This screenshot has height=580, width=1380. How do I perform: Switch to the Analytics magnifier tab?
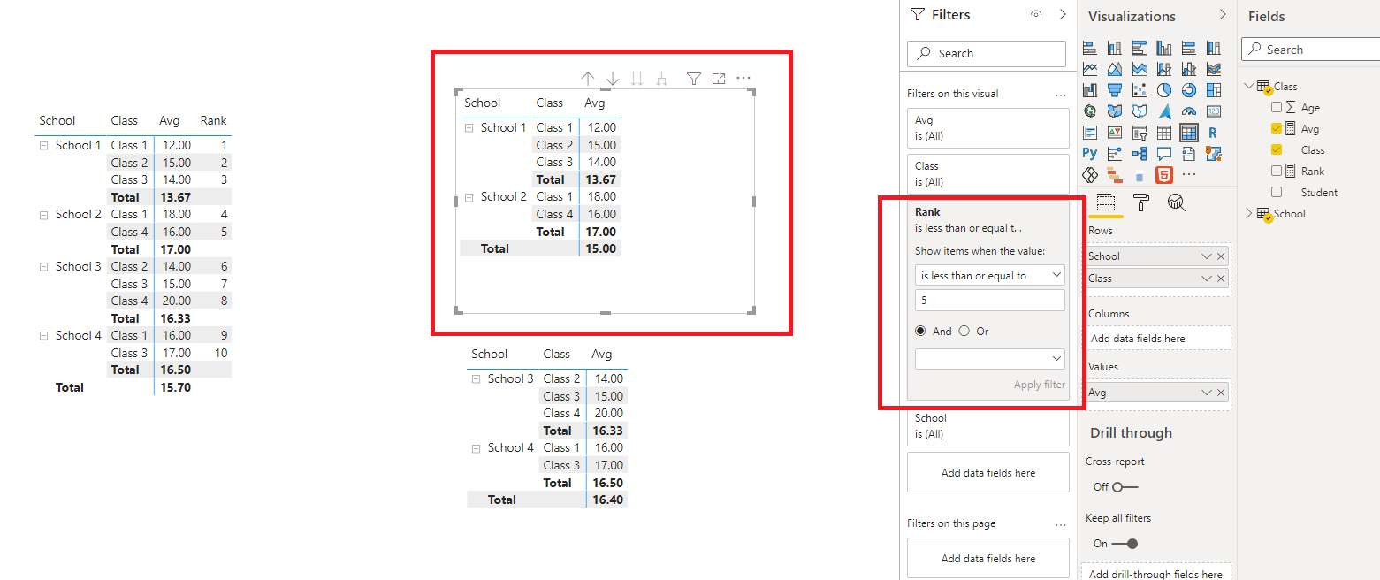(x=1176, y=202)
